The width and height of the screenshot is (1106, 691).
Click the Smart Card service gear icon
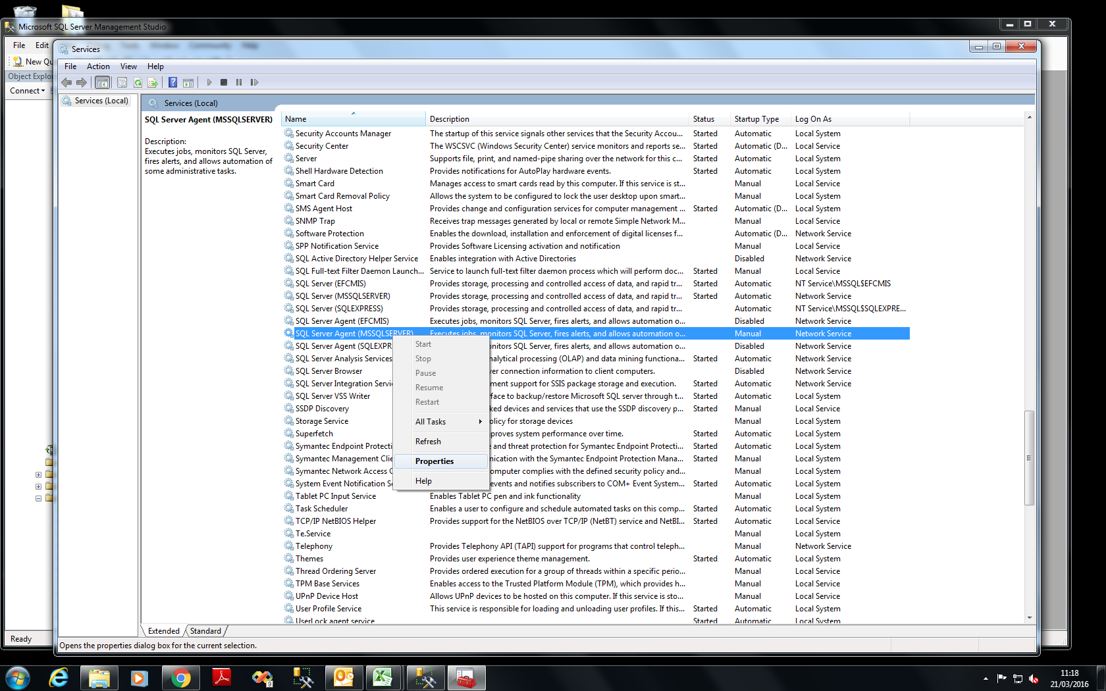click(x=289, y=184)
